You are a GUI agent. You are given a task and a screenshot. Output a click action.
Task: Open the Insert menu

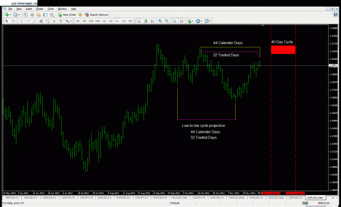tap(29, 9)
